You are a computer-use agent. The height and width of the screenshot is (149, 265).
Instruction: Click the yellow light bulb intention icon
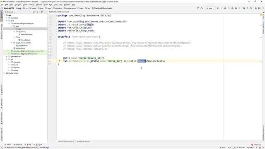tap(60, 61)
